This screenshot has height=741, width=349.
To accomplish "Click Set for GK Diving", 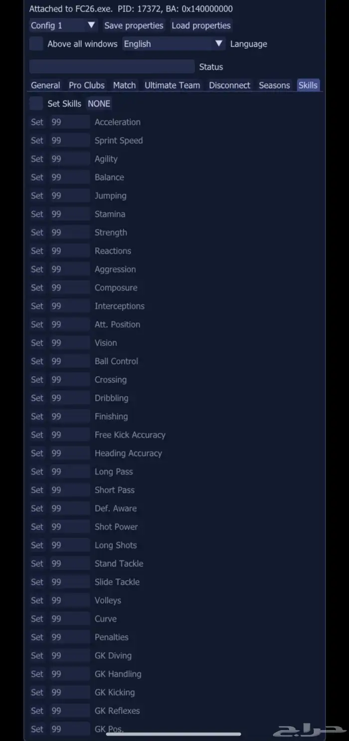I will click(x=37, y=656).
